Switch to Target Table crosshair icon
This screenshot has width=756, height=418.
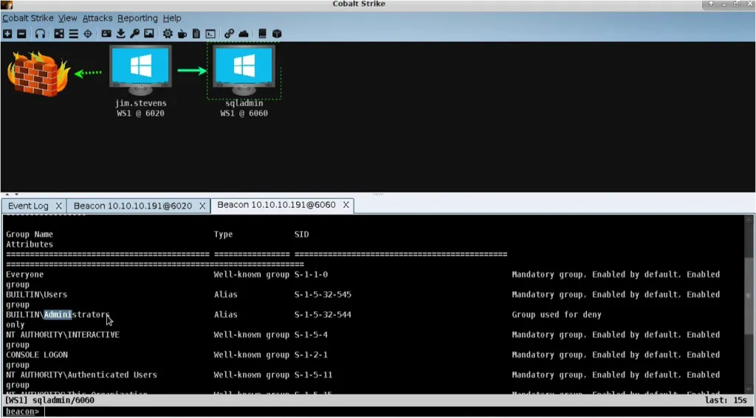(88, 34)
